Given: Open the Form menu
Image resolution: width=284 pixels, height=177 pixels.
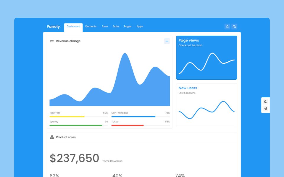Looking at the screenshot, I should tap(105, 27).
